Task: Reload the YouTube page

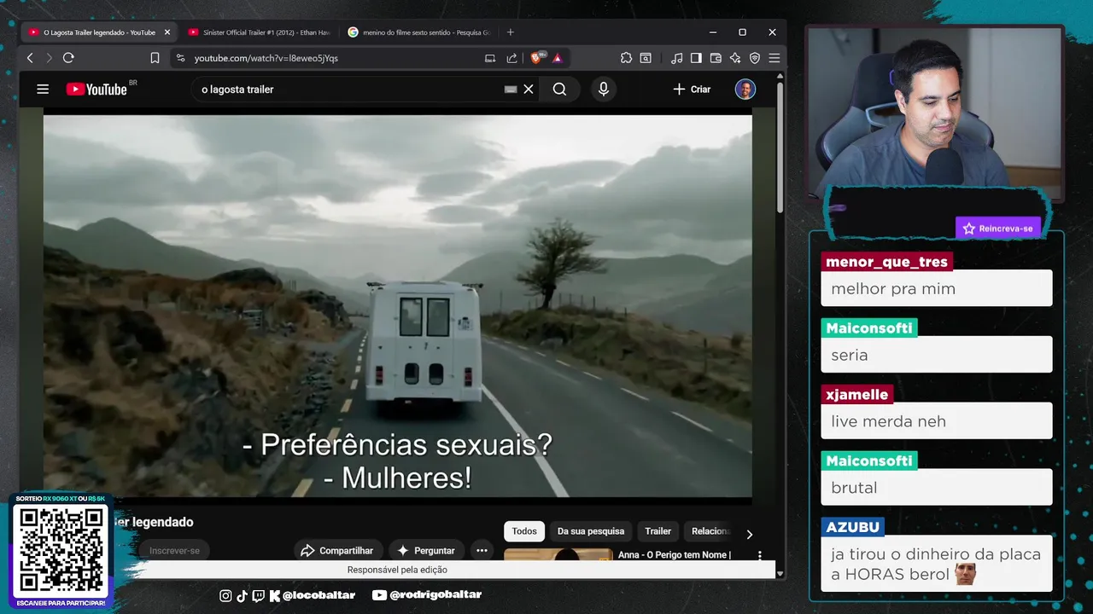Action: click(68, 58)
